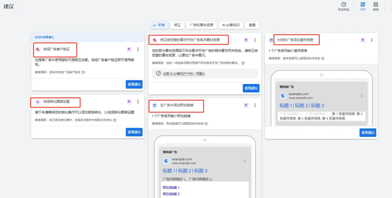Viewport: 392px width, 198px height.
Task: Open the 自动采纳 auto-apply icon
Action: (x=343, y=5)
